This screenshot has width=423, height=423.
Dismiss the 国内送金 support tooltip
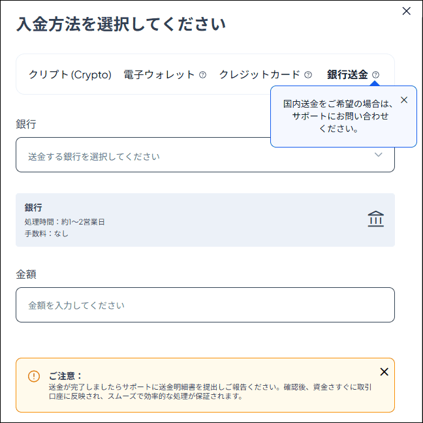[403, 100]
